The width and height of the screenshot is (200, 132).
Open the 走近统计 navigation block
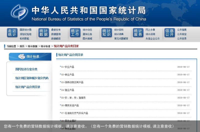tap(12, 33)
